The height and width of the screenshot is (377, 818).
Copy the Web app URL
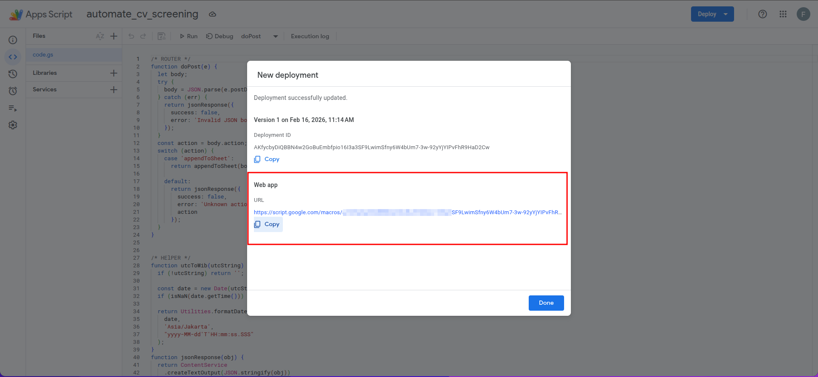click(x=268, y=224)
